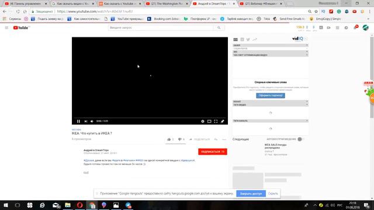
Task: Switch to the Как скачать видео Google tab
Action: [72, 4]
